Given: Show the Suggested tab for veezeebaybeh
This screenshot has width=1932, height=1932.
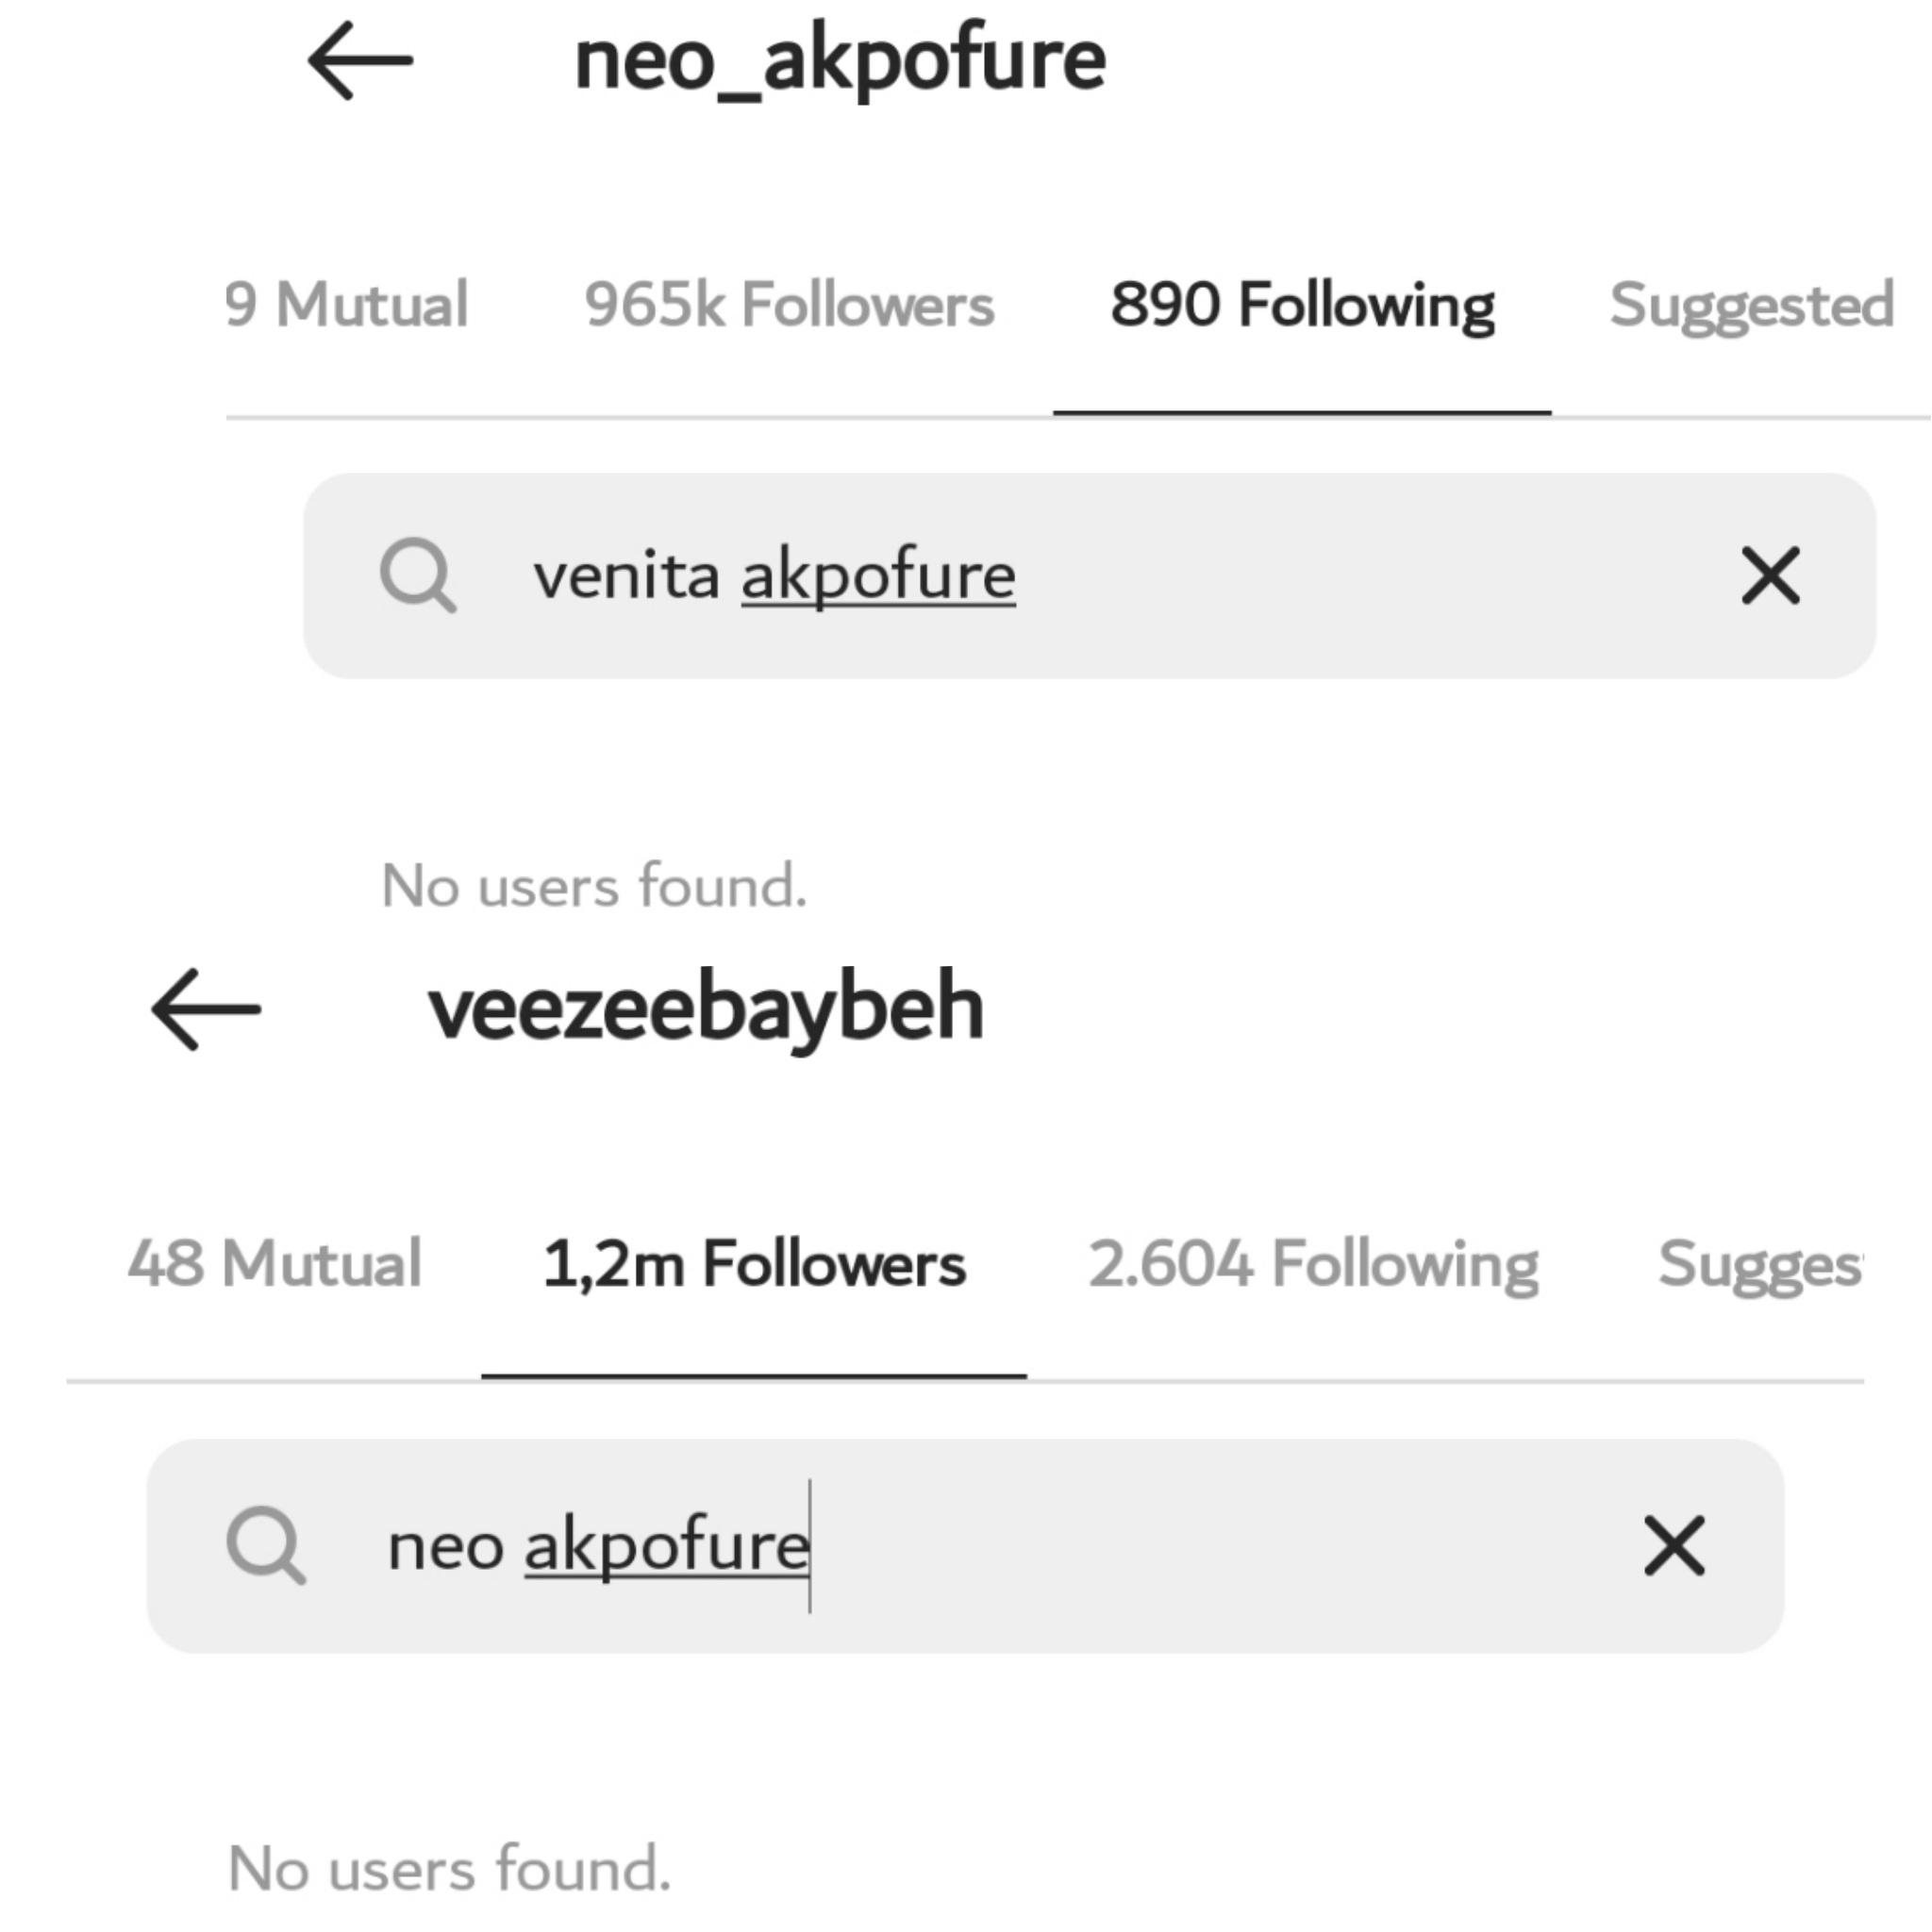Looking at the screenshot, I should 1760,1264.
